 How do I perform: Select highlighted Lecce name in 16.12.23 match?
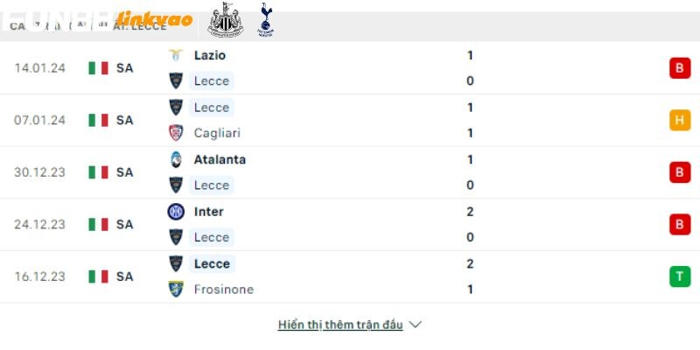[212, 263]
